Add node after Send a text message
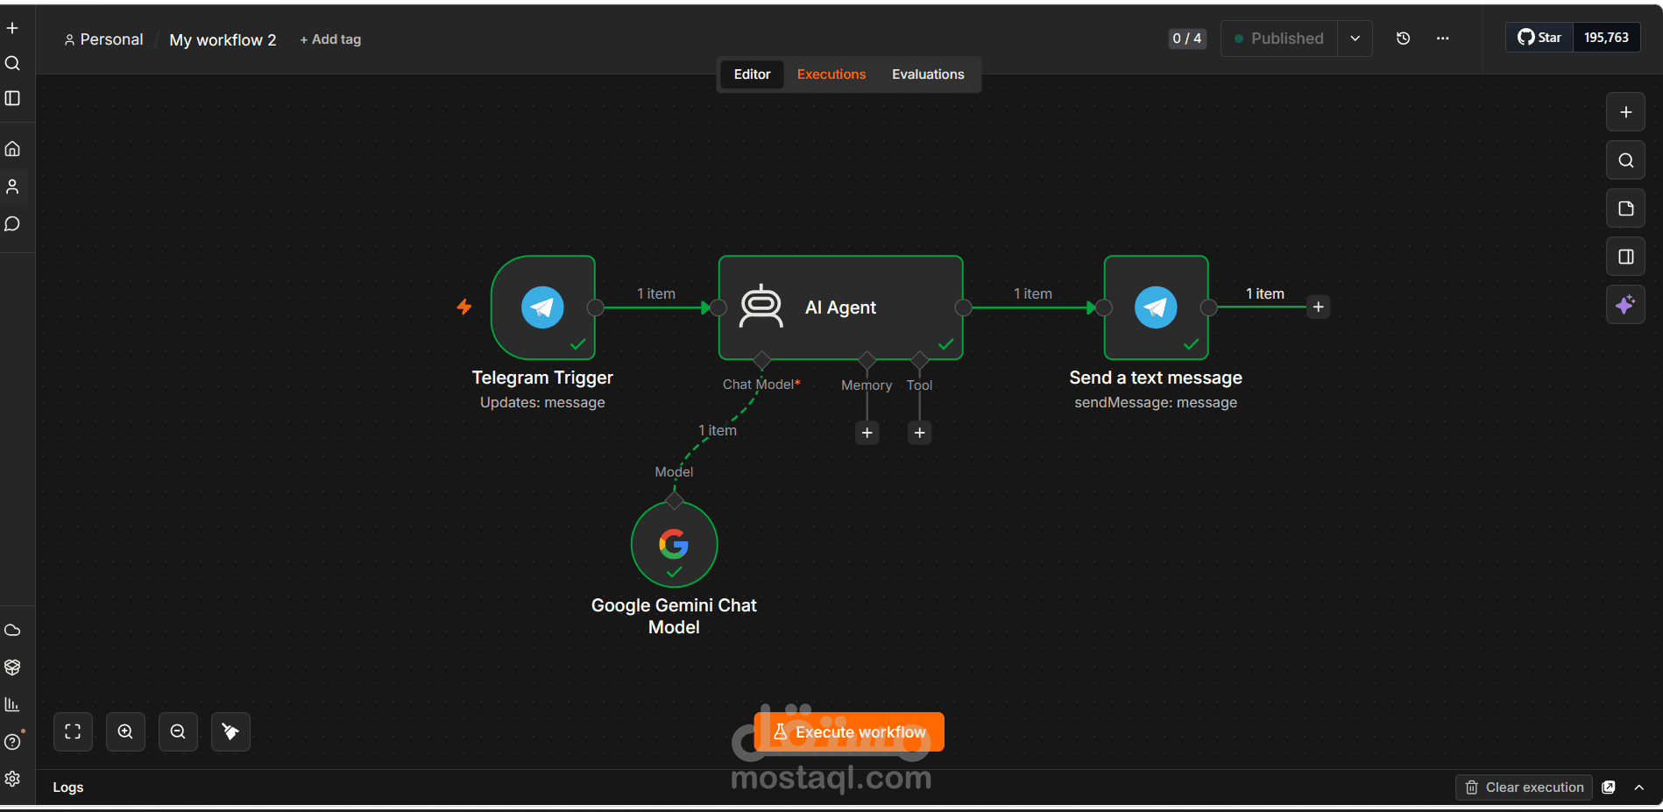Screen dimensions: 1663x812 (x=1319, y=307)
